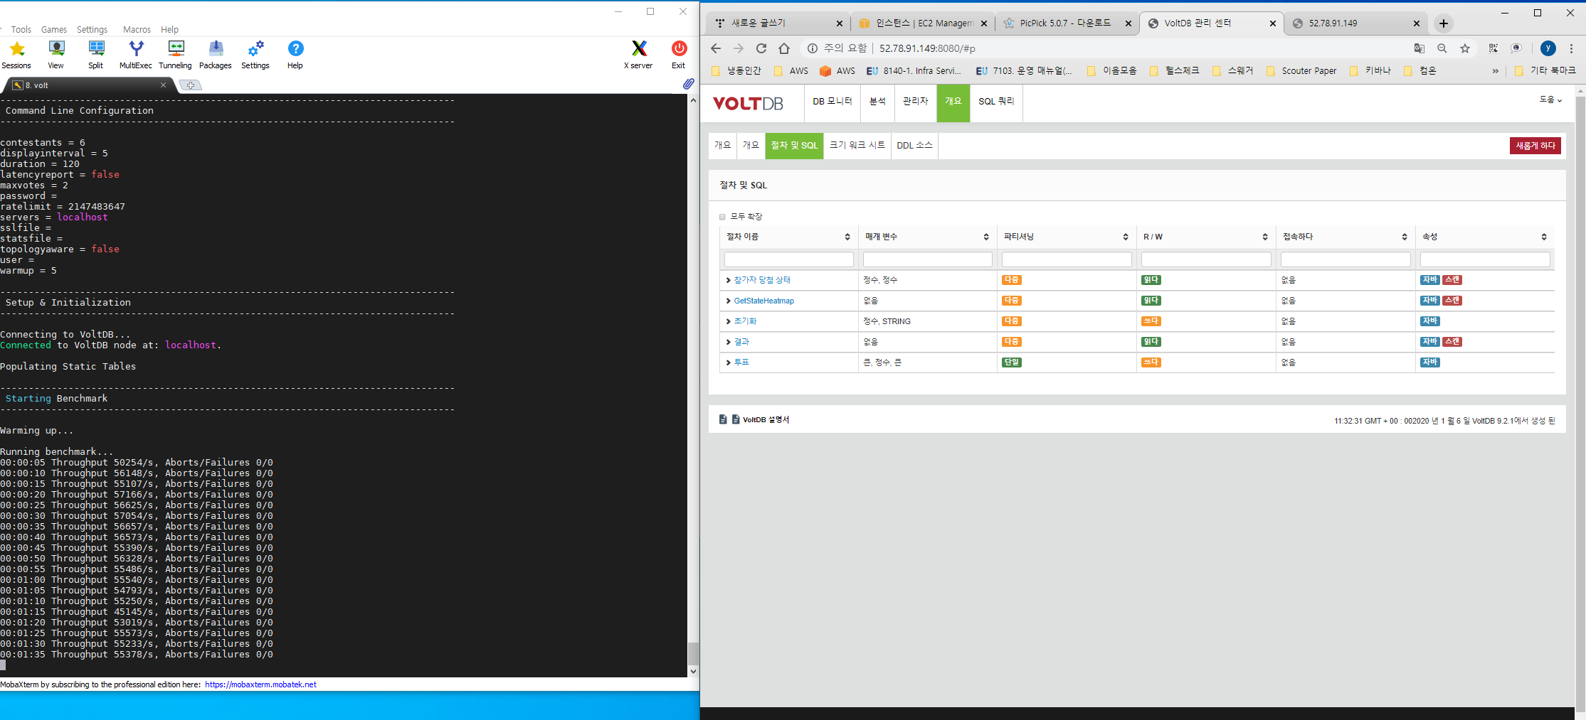Open the Games menu in MobaXterm
The width and height of the screenshot is (1586, 720).
[x=54, y=30]
